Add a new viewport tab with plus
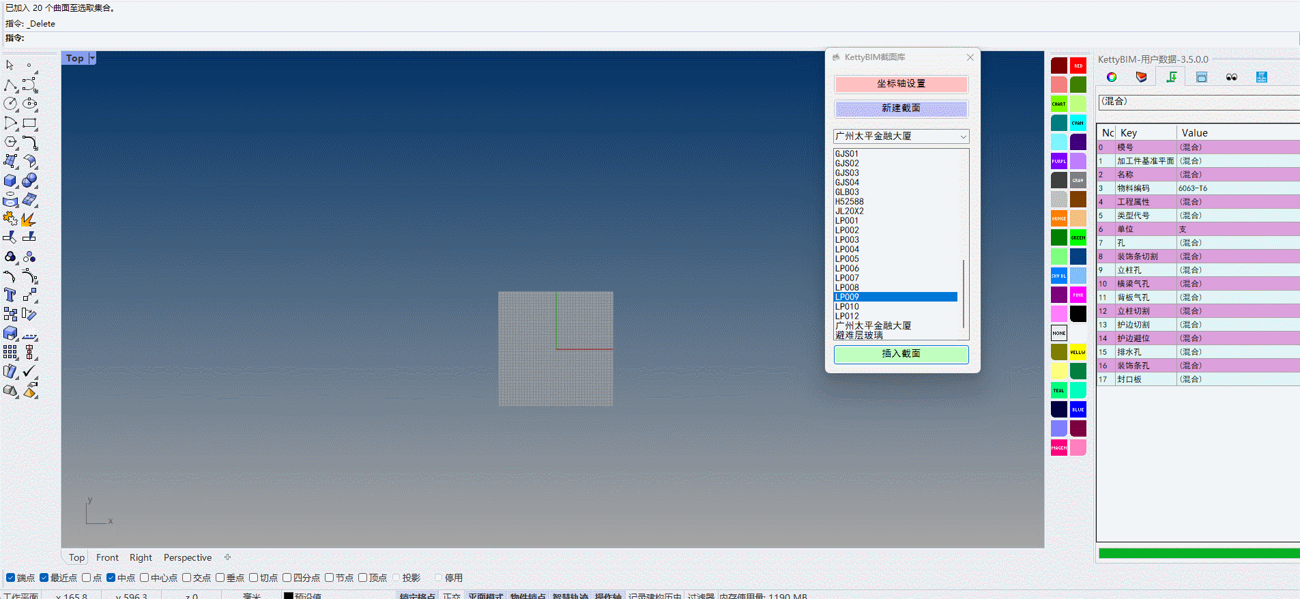The width and height of the screenshot is (1300, 599). (228, 557)
